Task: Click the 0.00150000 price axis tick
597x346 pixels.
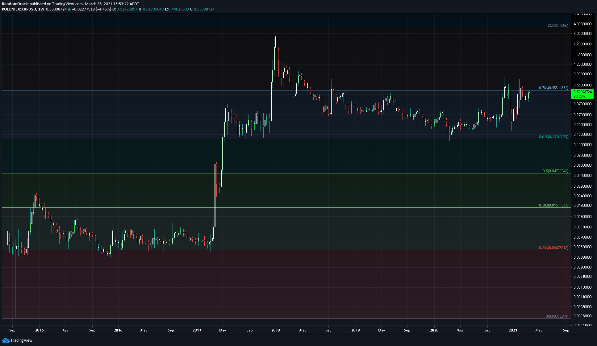Action: pyautogui.click(x=582, y=287)
